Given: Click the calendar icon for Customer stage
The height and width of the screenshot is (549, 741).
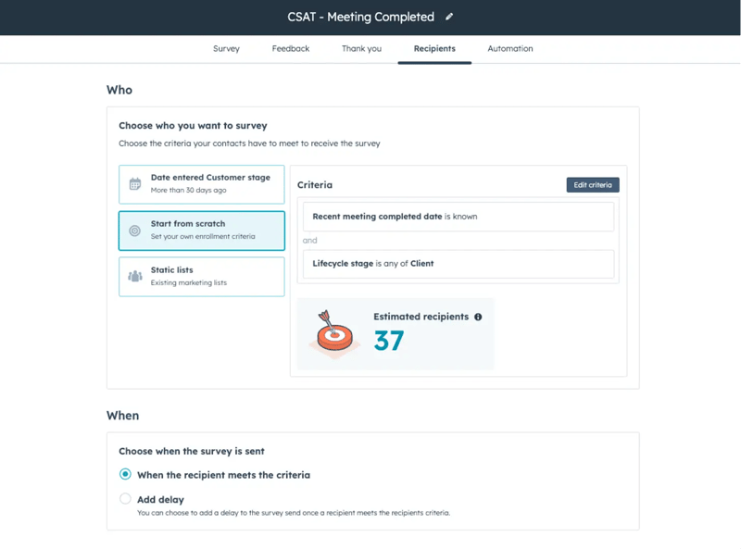Looking at the screenshot, I should click(135, 184).
